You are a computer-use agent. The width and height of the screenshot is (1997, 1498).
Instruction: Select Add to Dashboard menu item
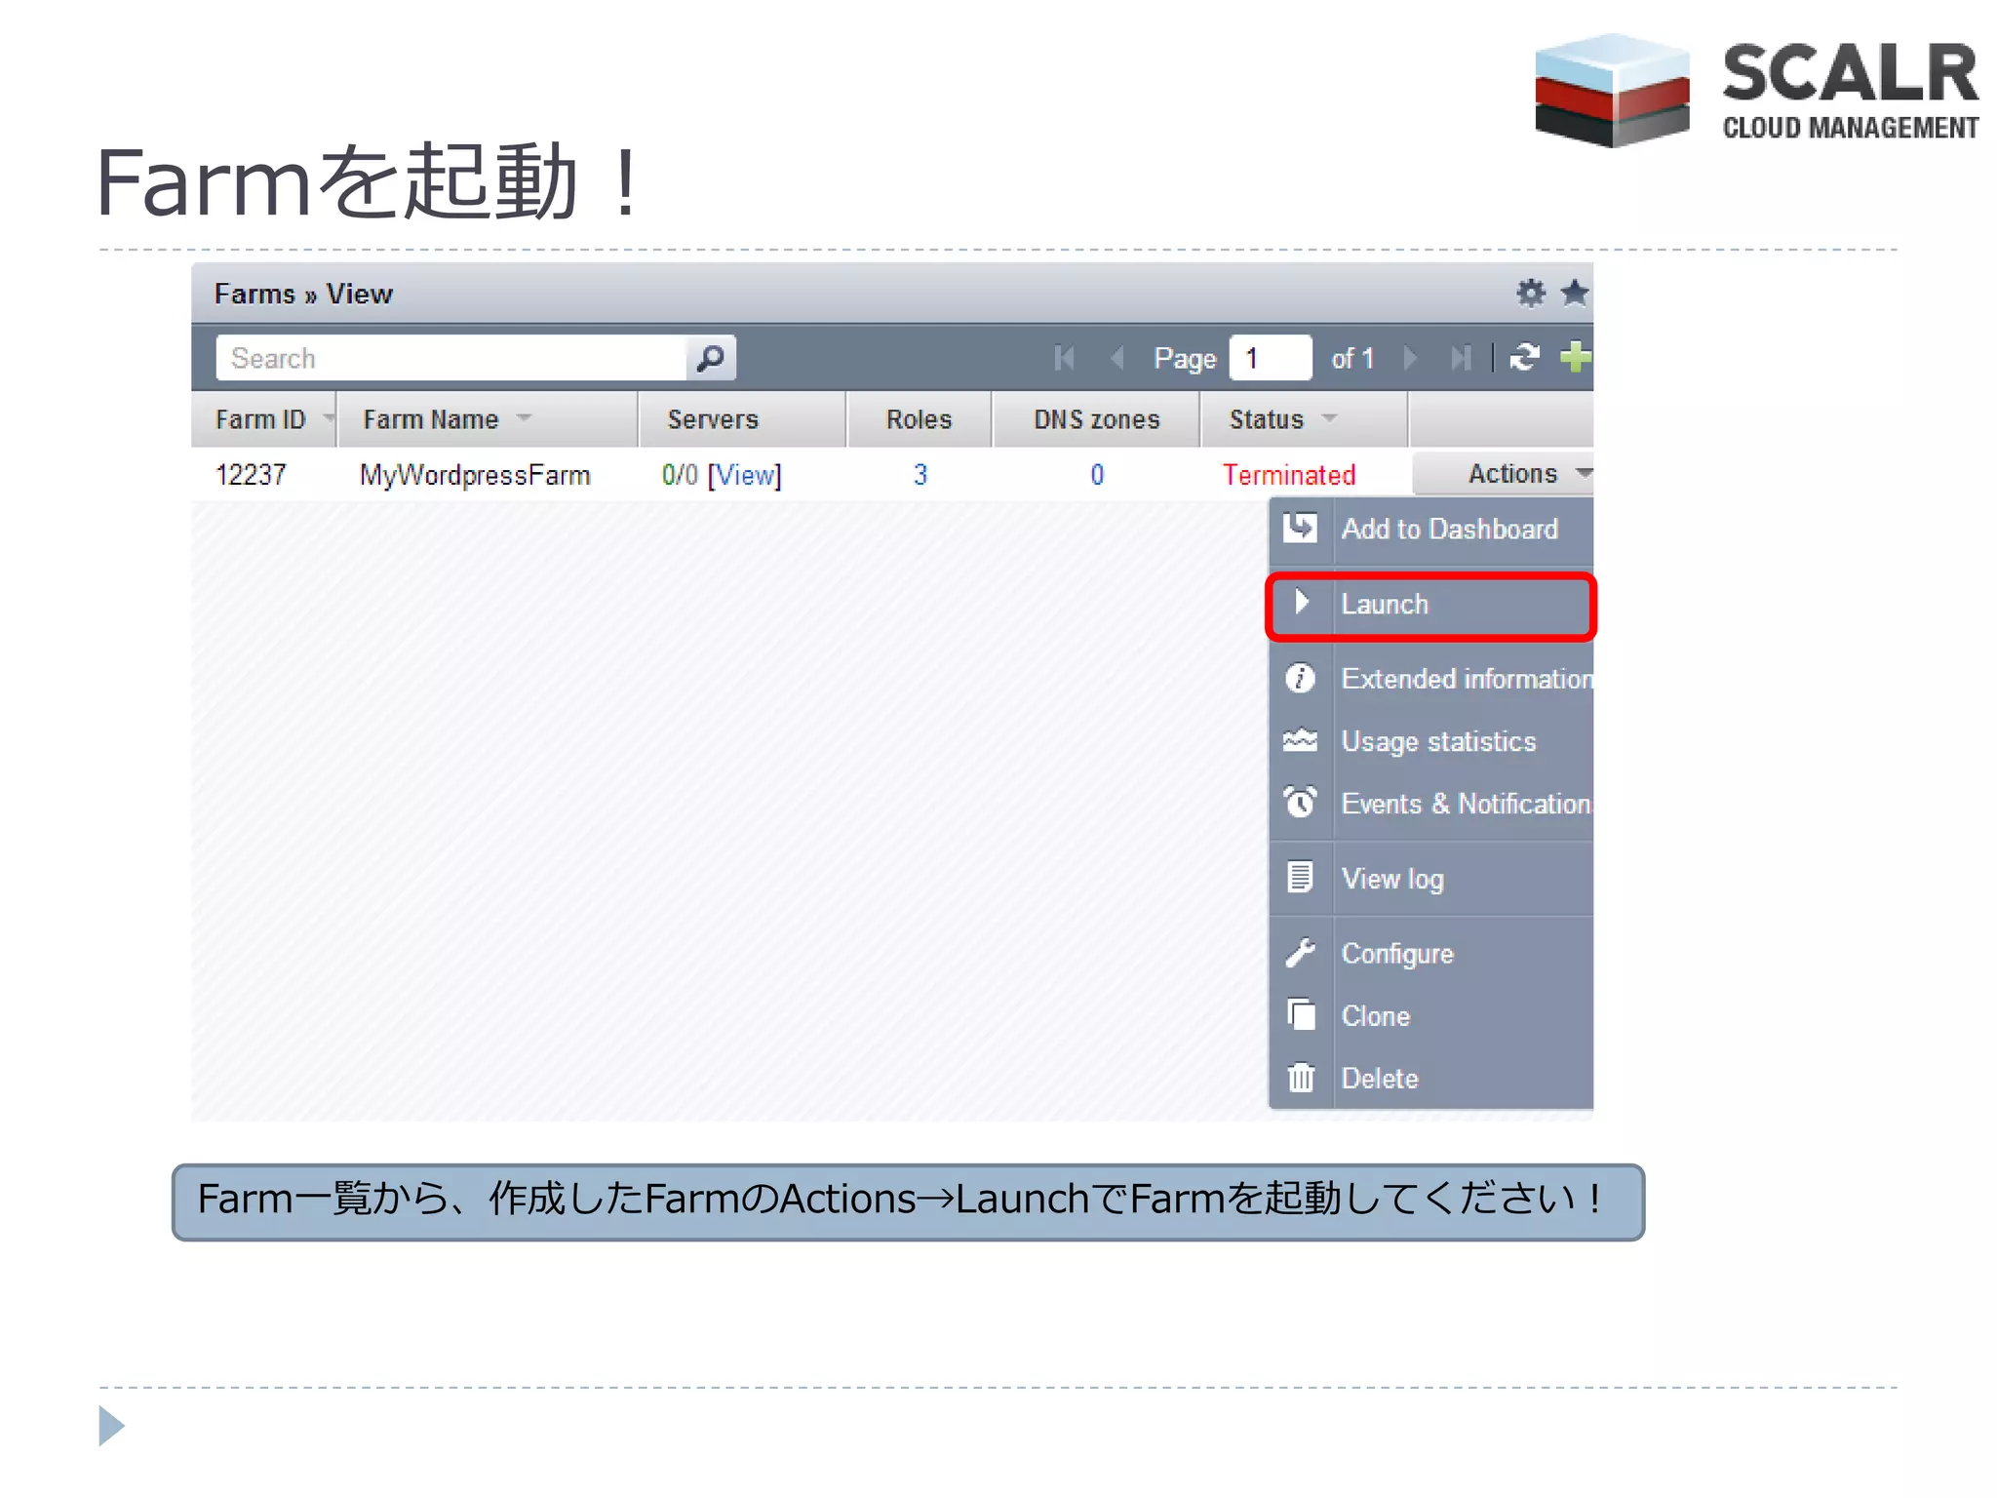tap(1431, 529)
